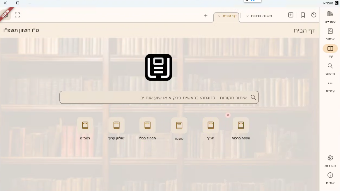The image size is (340, 191).
Task: Click the bookmark icon in top bar
Action: click(x=303, y=15)
